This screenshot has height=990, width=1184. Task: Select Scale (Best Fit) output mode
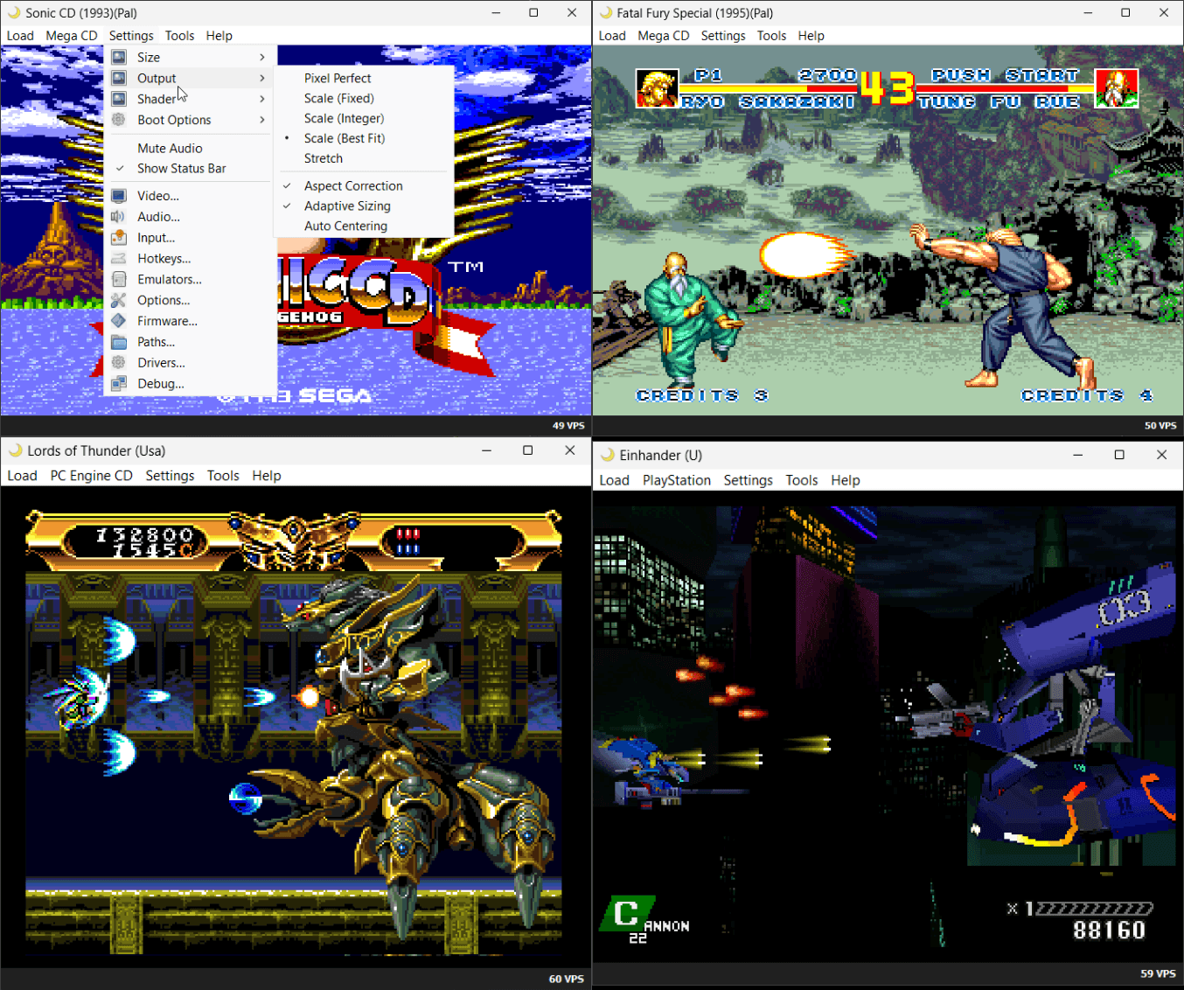point(345,139)
